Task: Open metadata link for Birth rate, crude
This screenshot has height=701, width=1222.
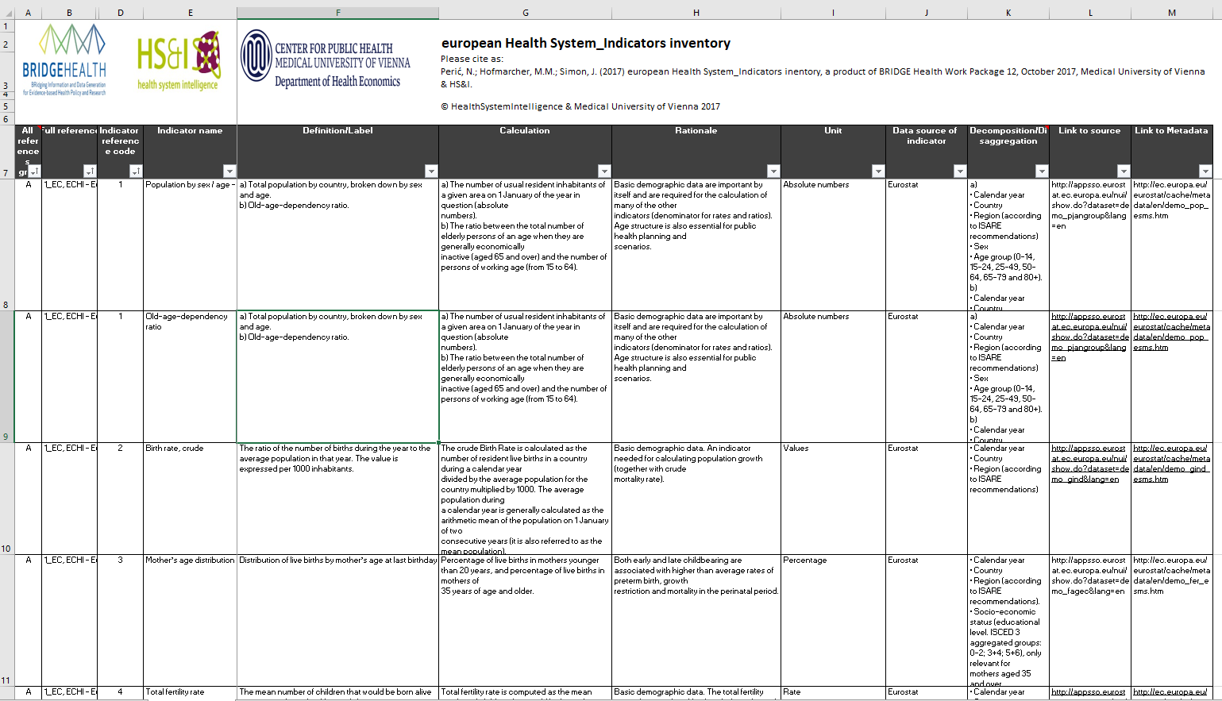Action: click(x=1170, y=463)
